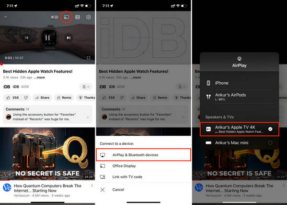The image size is (287, 205).
Task: Tap X icon beside Cancel
Action: pyautogui.click(x=103, y=190)
